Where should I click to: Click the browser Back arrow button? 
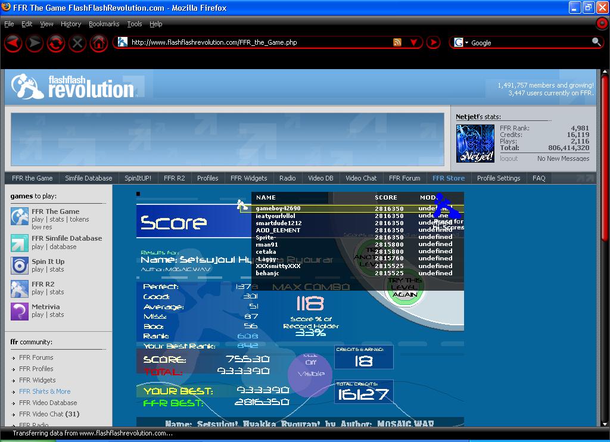tap(13, 43)
